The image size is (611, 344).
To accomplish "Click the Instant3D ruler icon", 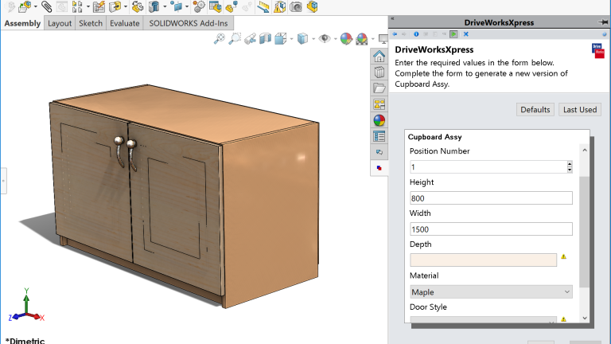I will [263, 6].
